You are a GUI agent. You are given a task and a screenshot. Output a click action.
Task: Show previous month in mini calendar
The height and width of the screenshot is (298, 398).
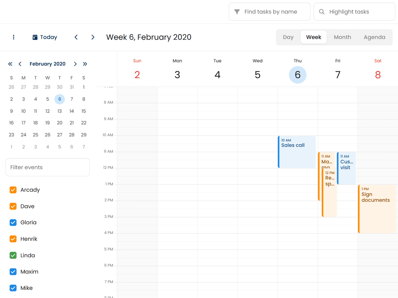[20, 64]
